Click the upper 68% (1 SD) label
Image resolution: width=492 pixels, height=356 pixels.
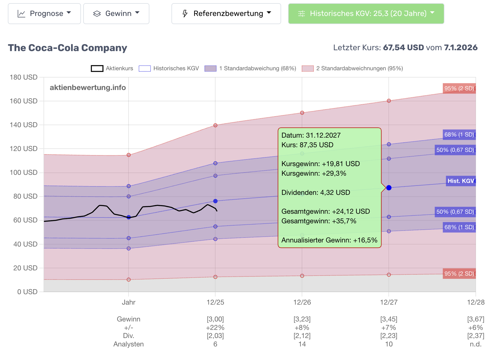459,134
